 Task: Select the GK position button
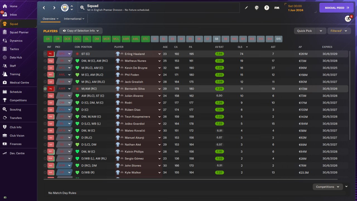tap(48, 39)
